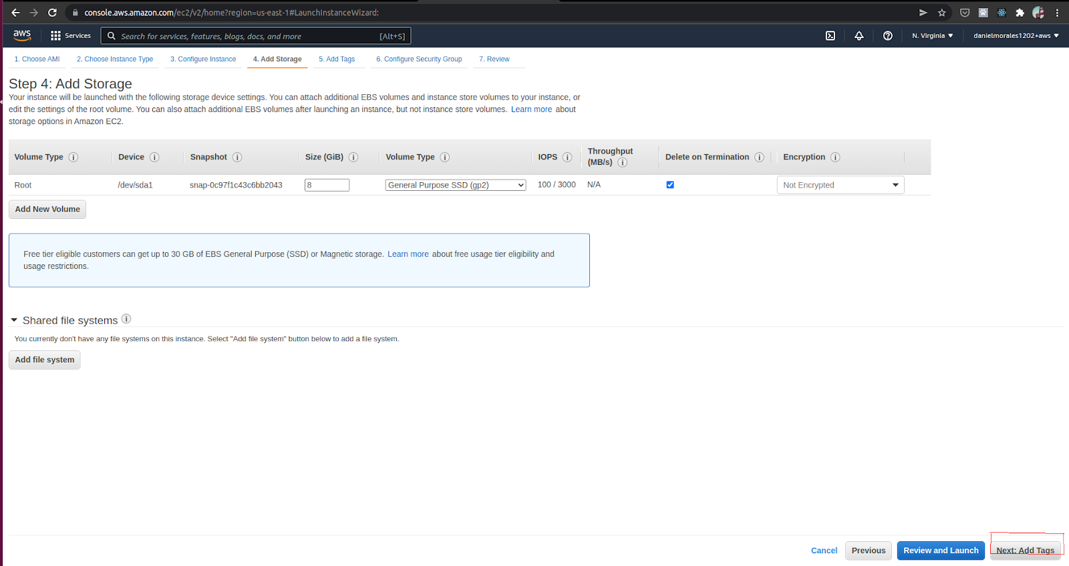1069x566 pixels.
Task: Show info for the Device column
Action: click(154, 158)
